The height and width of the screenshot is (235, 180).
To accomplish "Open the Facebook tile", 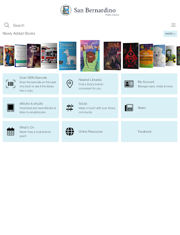I will click(149, 131).
